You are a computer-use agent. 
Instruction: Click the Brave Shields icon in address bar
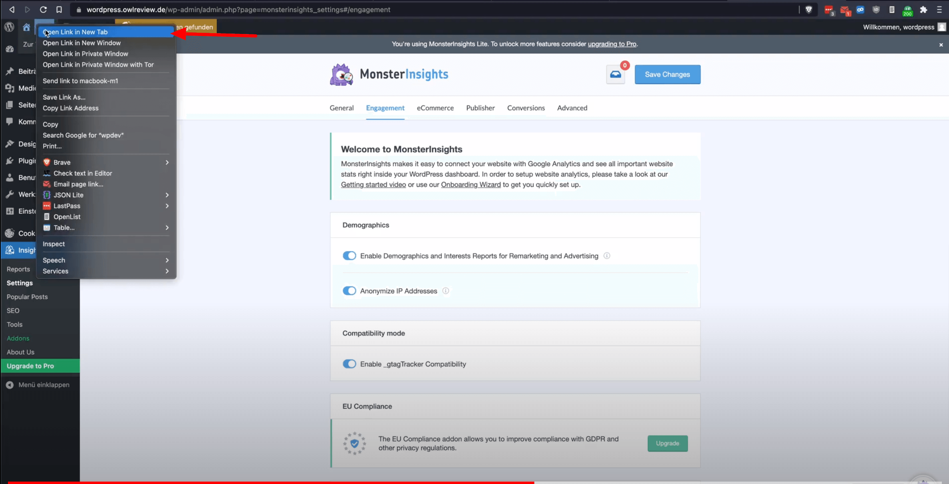(x=809, y=10)
